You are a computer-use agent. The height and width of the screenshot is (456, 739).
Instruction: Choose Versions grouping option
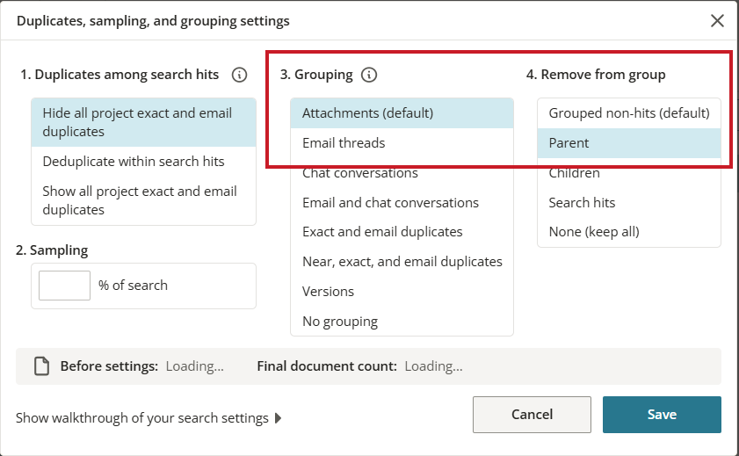pyautogui.click(x=402, y=292)
